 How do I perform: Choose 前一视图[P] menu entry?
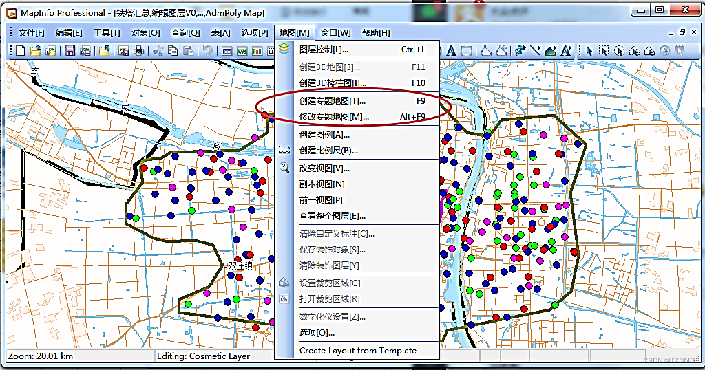coord(357,200)
